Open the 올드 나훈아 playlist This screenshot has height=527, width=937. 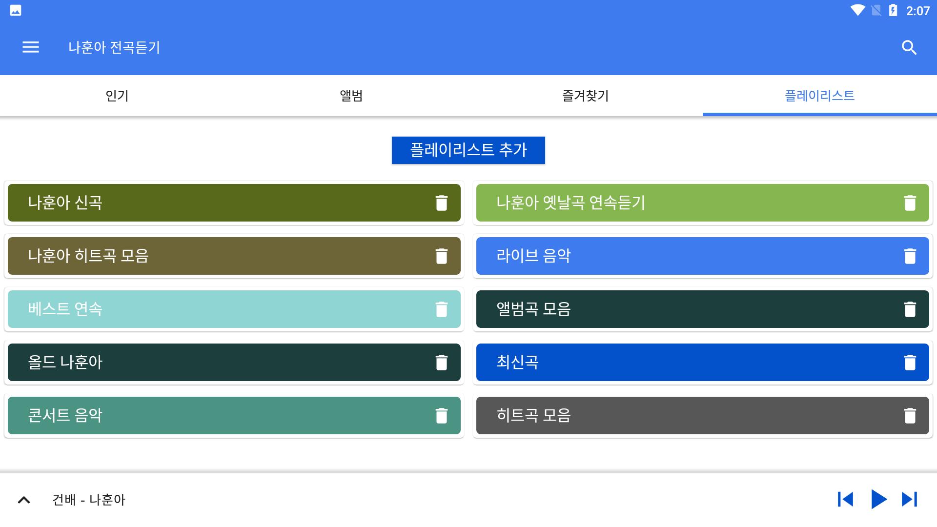click(x=215, y=363)
